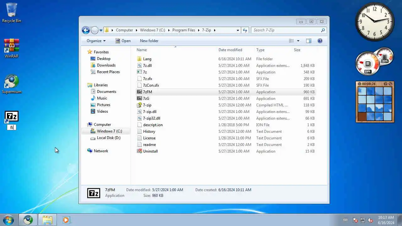This screenshot has height=226, width=402.
Task: Select the Lang folder icon
Action: 139,59
